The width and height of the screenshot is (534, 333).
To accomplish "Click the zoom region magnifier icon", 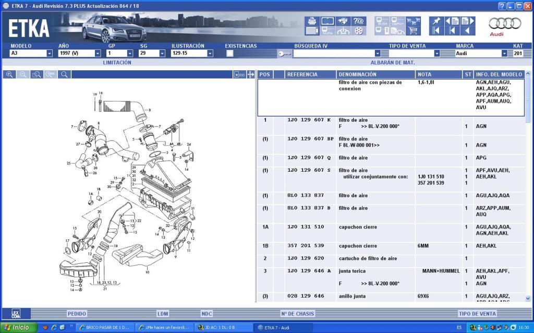I will point(37,74).
